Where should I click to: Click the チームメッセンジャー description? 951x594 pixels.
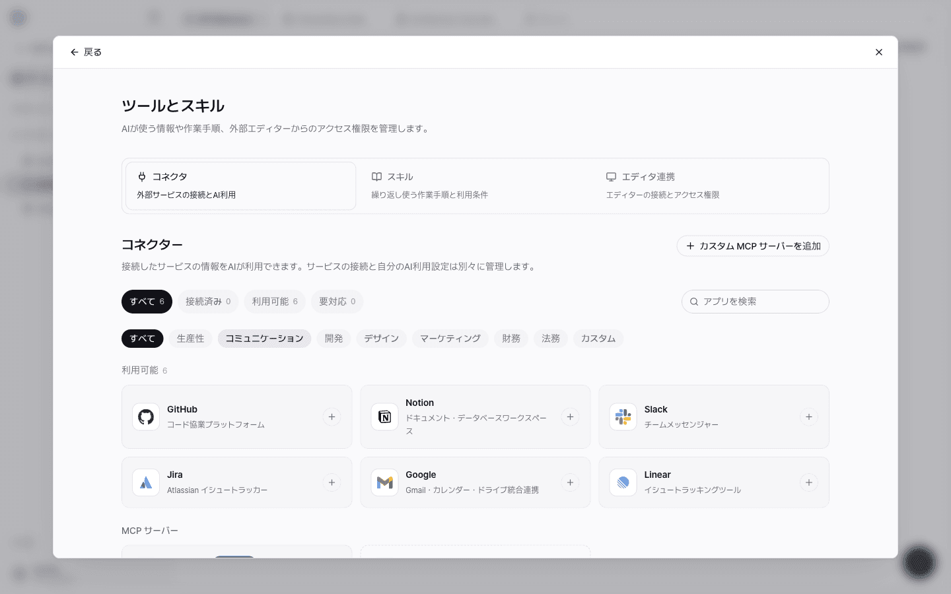tap(682, 425)
